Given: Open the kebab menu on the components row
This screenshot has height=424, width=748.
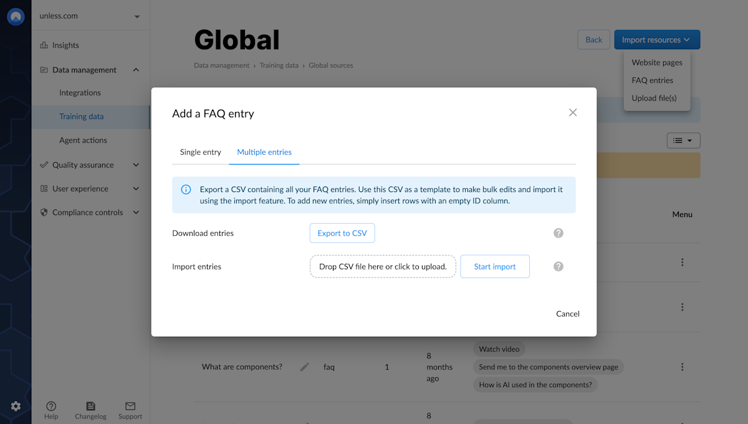Looking at the screenshot, I should pos(682,367).
